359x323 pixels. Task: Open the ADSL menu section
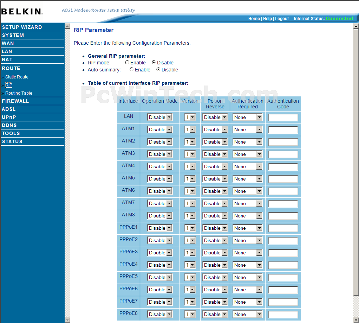9,109
